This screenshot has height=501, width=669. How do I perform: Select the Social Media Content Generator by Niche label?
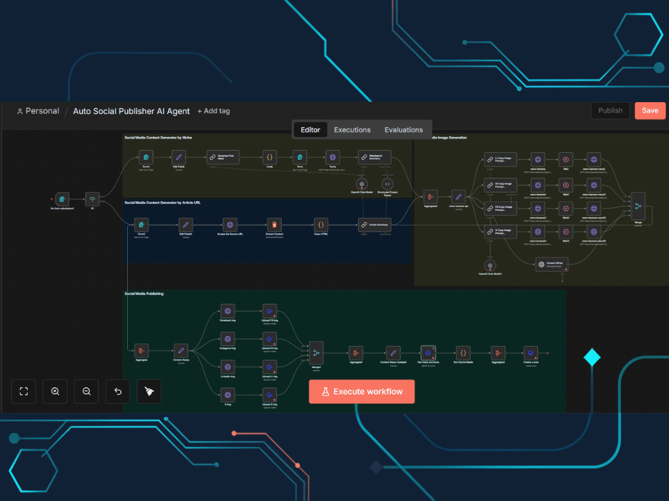point(159,138)
